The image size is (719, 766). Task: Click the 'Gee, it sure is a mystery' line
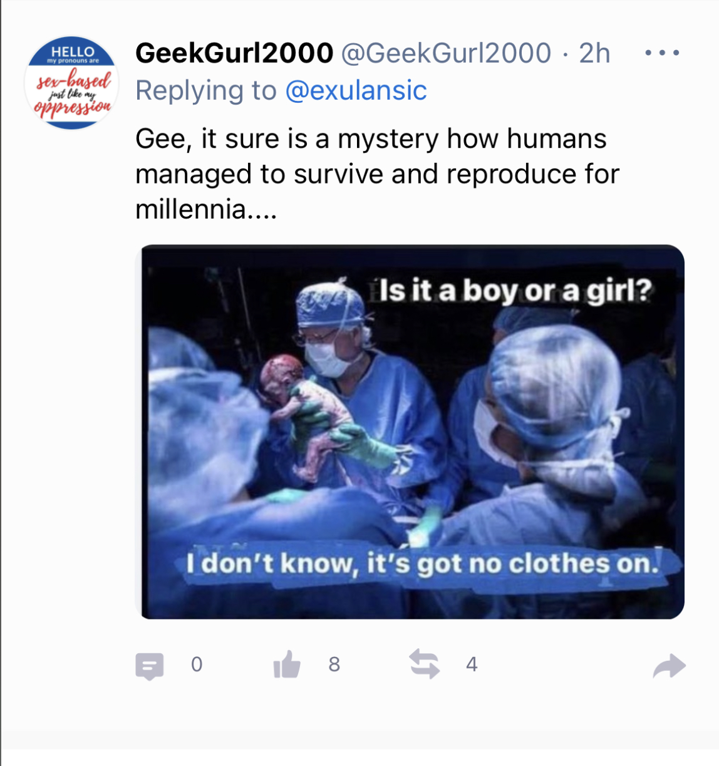point(371,139)
